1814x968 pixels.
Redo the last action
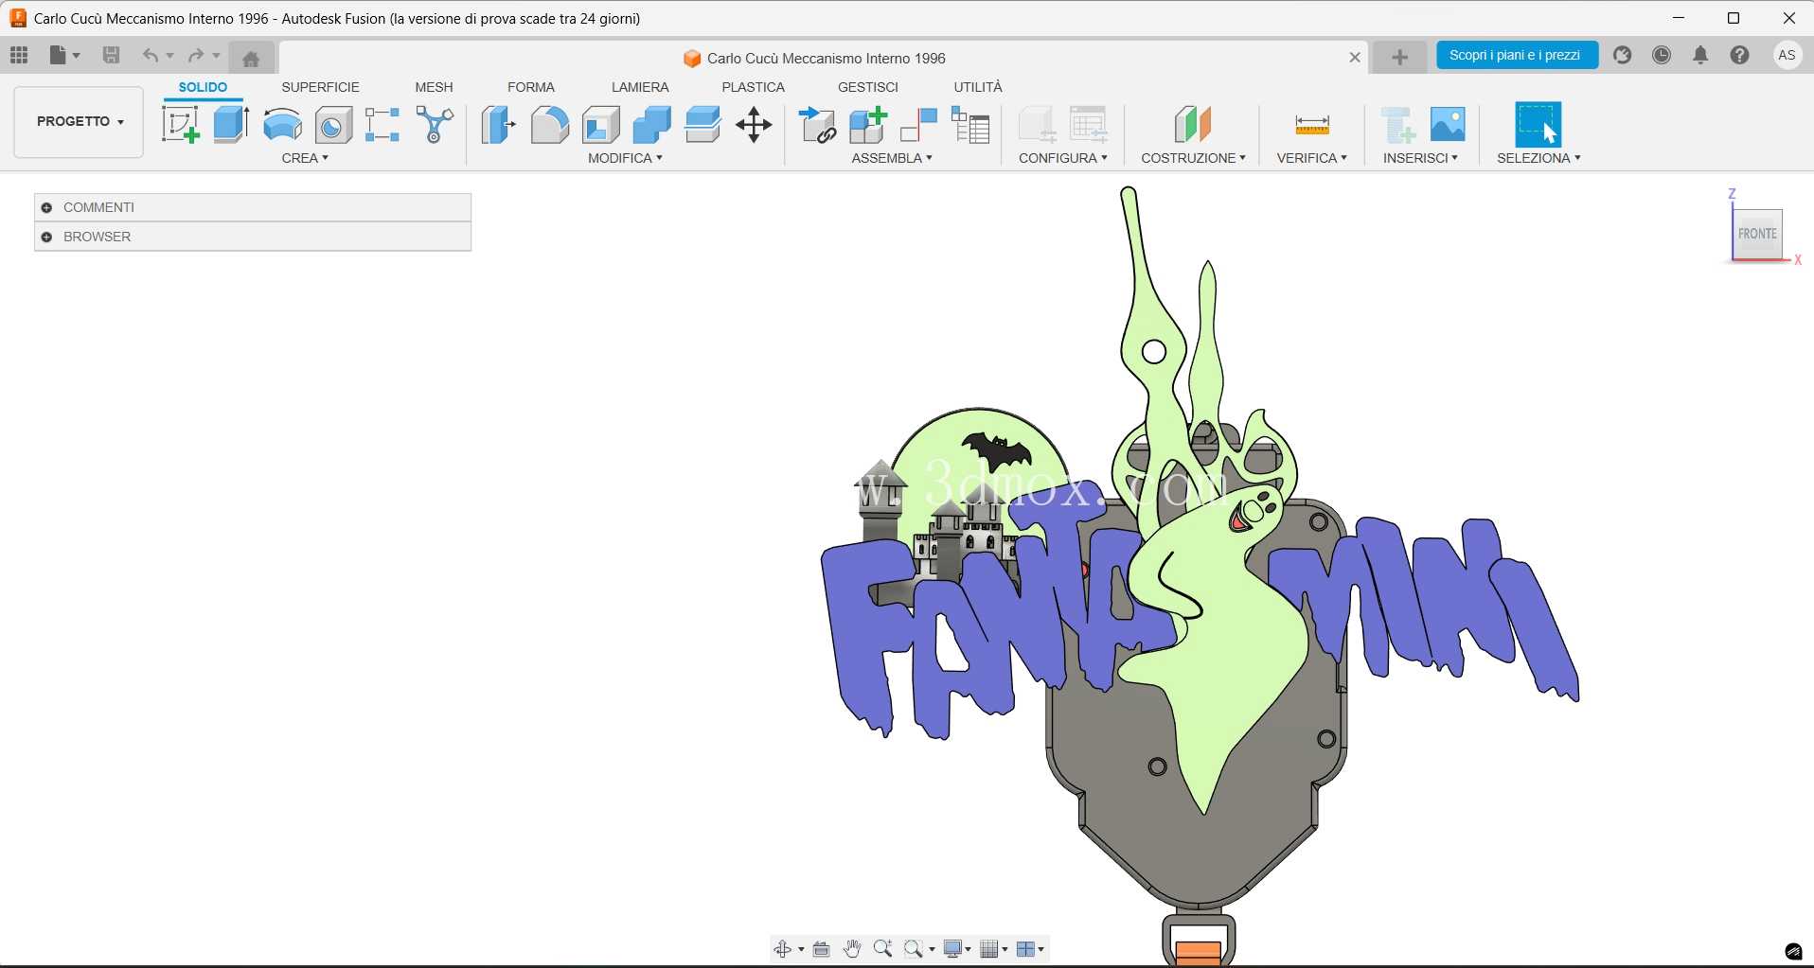pyautogui.click(x=195, y=56)
